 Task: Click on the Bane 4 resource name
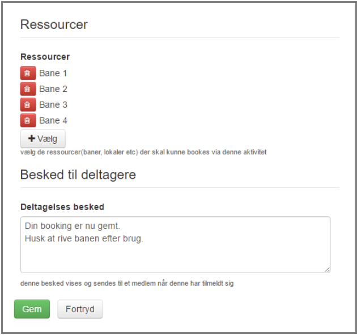point(53,120)
